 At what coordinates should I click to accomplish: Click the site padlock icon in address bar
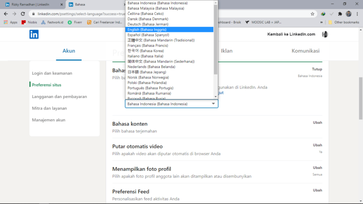(33, 14)
